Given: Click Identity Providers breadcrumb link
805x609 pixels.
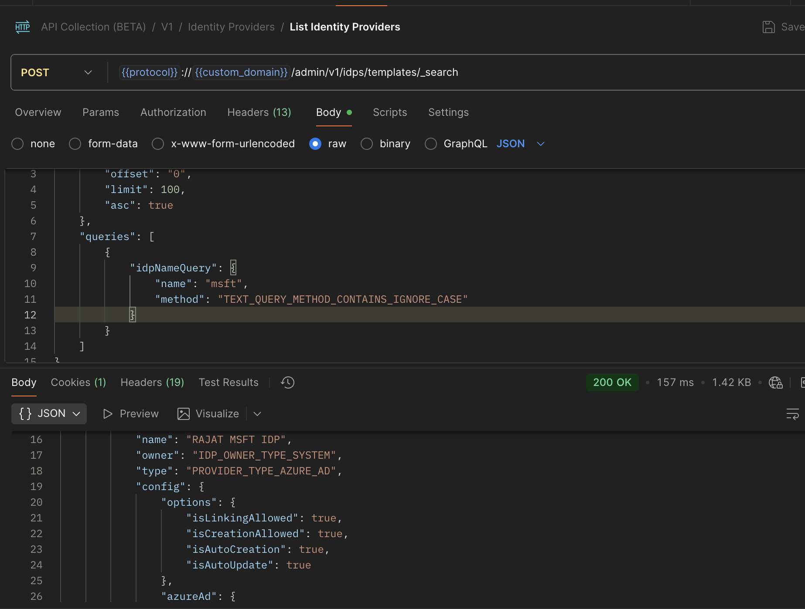Looking at the screenshot, I should point(231,27).
